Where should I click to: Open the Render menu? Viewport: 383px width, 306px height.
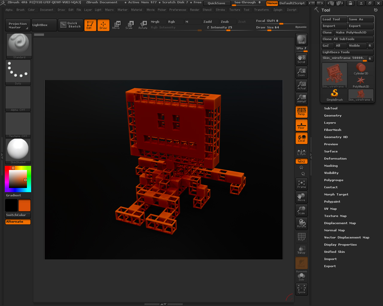coord(194,10)
